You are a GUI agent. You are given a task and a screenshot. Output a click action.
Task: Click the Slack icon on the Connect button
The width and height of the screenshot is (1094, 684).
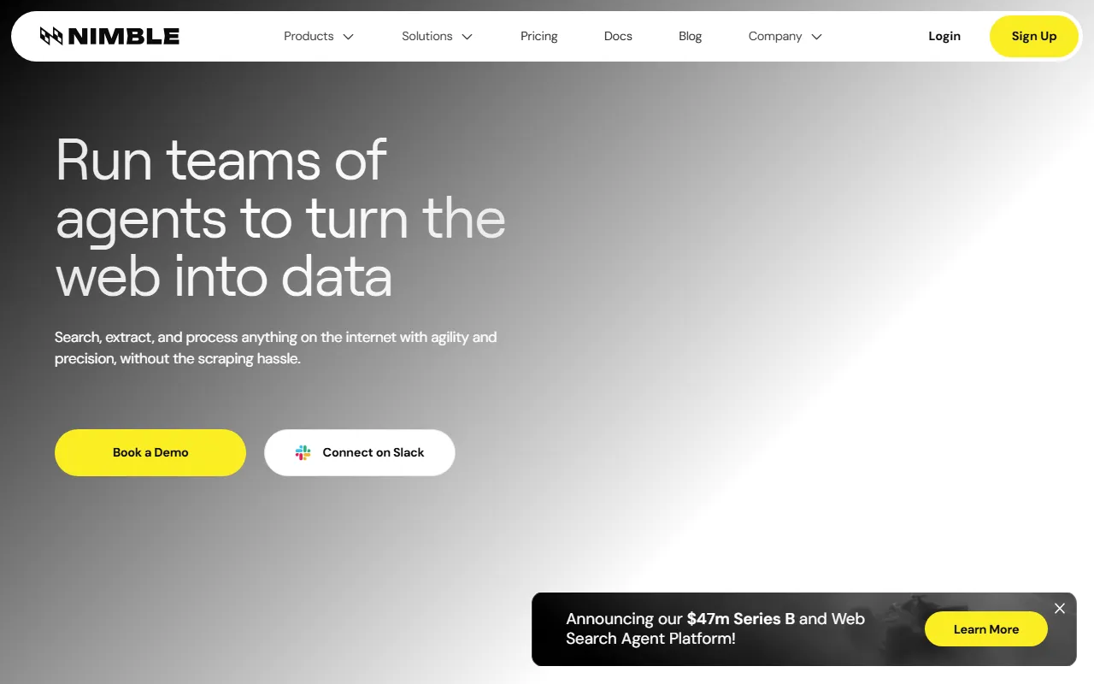point(303,452)
